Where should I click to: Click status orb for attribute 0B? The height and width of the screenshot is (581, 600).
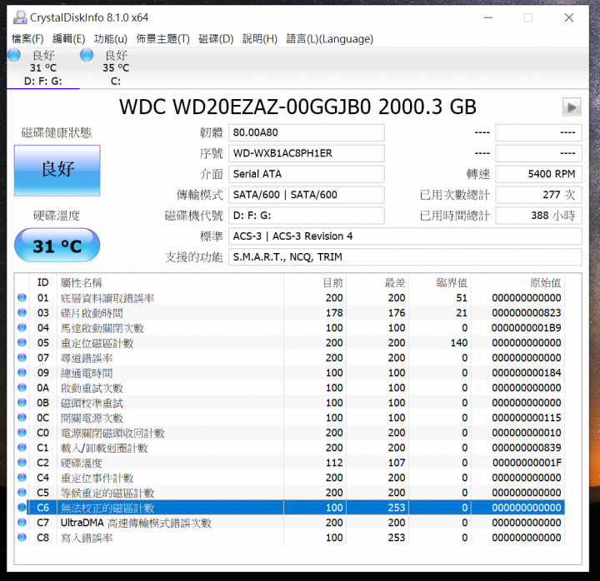(x=22, y=403)
